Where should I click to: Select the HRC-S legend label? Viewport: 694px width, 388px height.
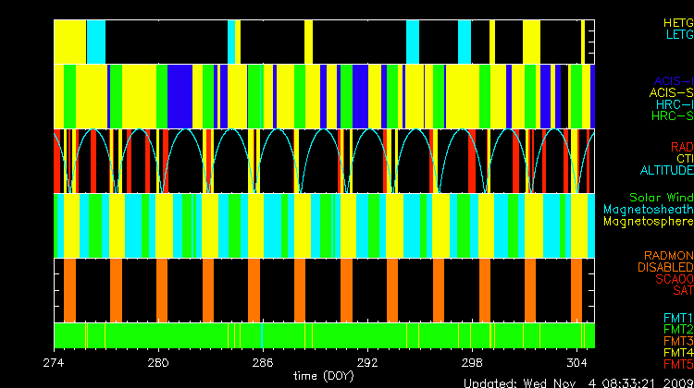[x=671, y=116]
